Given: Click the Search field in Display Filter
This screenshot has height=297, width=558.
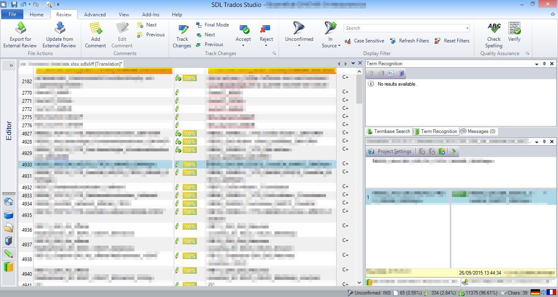Looking at the screenshot, I should coord(404,28).
